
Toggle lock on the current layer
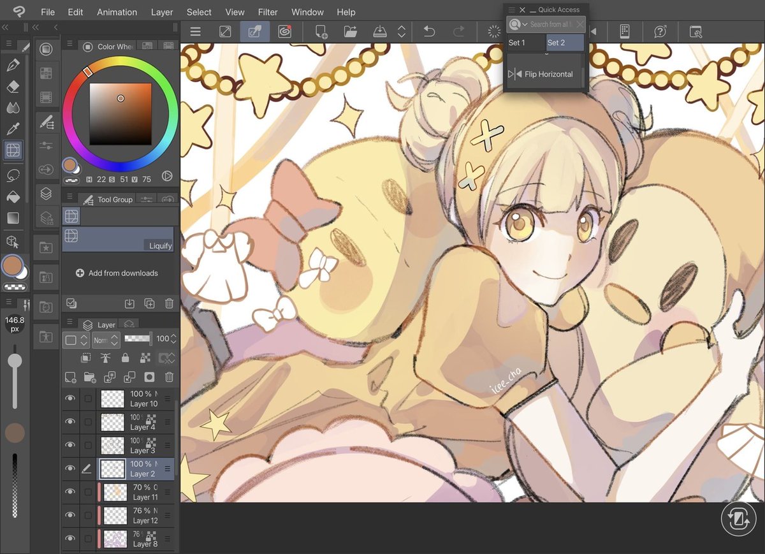[125, 358]
